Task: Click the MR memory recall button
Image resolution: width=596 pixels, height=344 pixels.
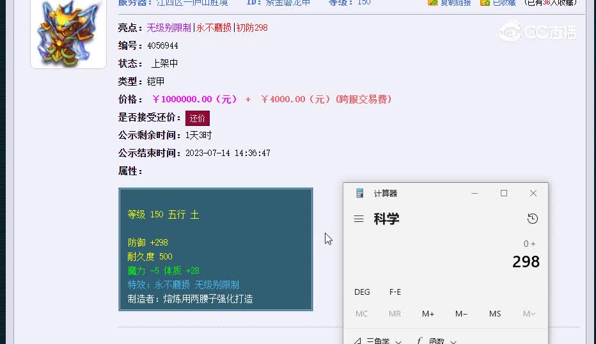Action: click(x=395, y=313)
